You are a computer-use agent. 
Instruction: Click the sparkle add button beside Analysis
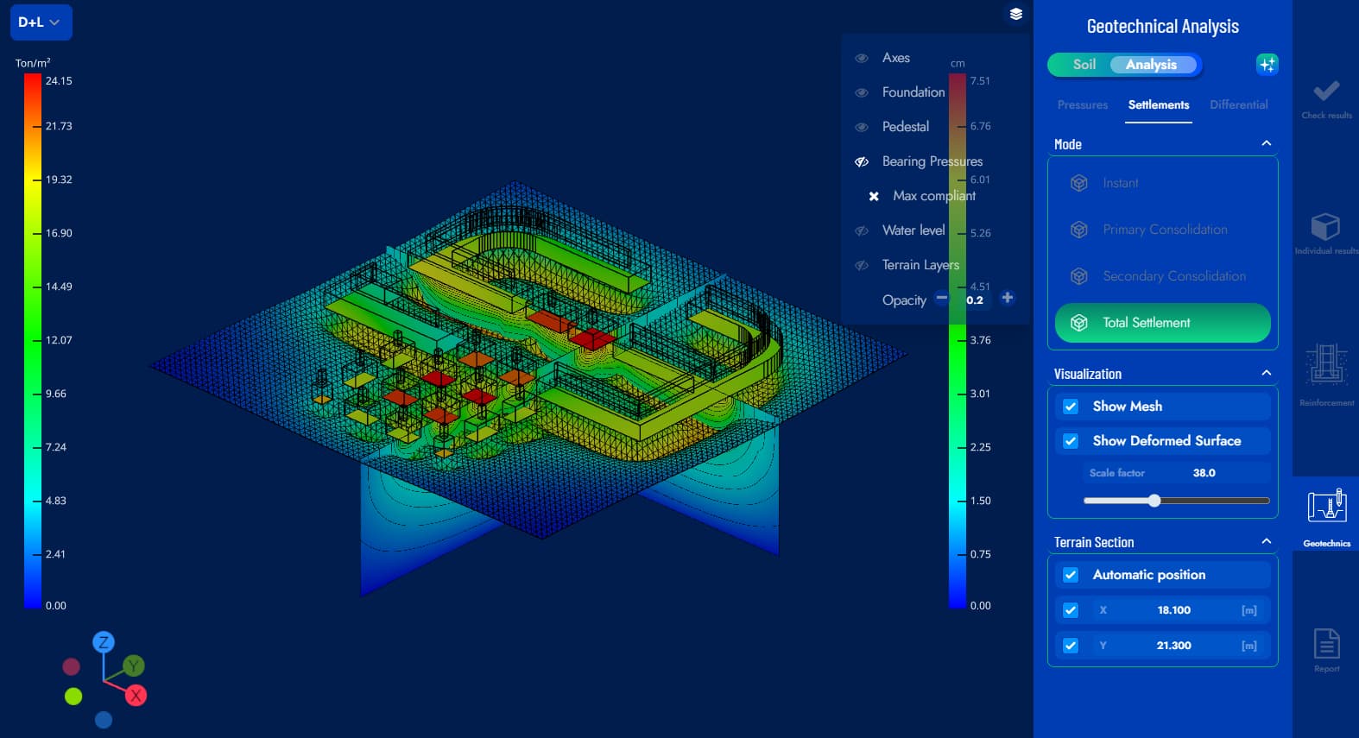click(1267, 65)
